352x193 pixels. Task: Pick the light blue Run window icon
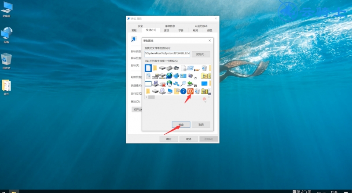pos(191,68)
